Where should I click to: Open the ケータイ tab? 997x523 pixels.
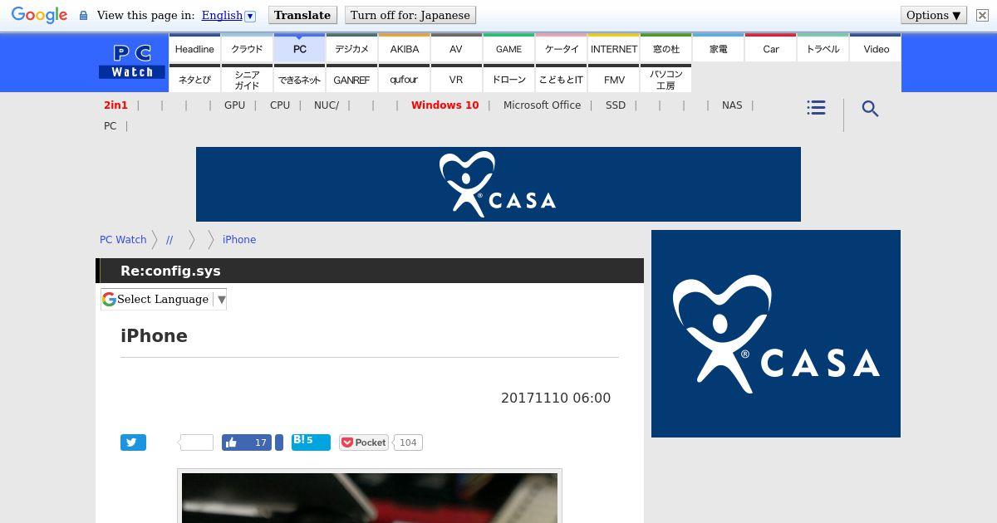[x=561, y=48]
